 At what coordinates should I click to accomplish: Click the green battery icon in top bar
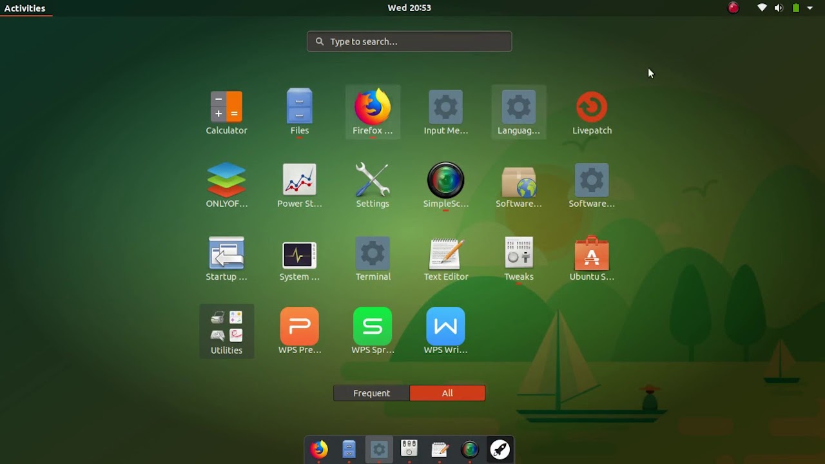coord(796,8)
